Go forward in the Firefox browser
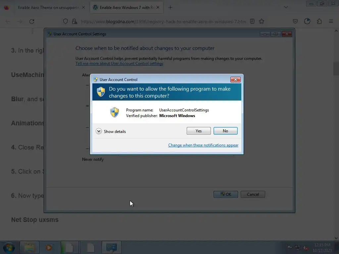Viewport: 339px width, 254px height. click(20, 21)
